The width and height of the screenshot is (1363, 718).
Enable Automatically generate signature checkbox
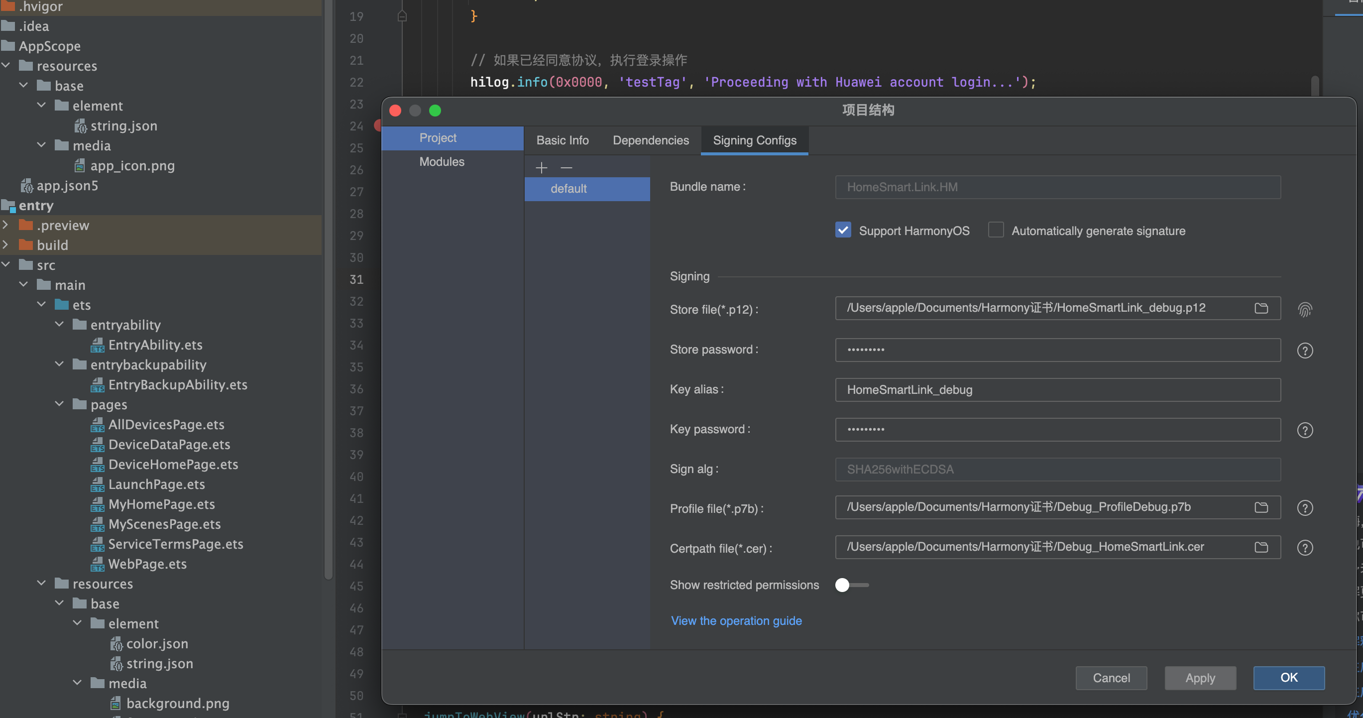[996, 230]
